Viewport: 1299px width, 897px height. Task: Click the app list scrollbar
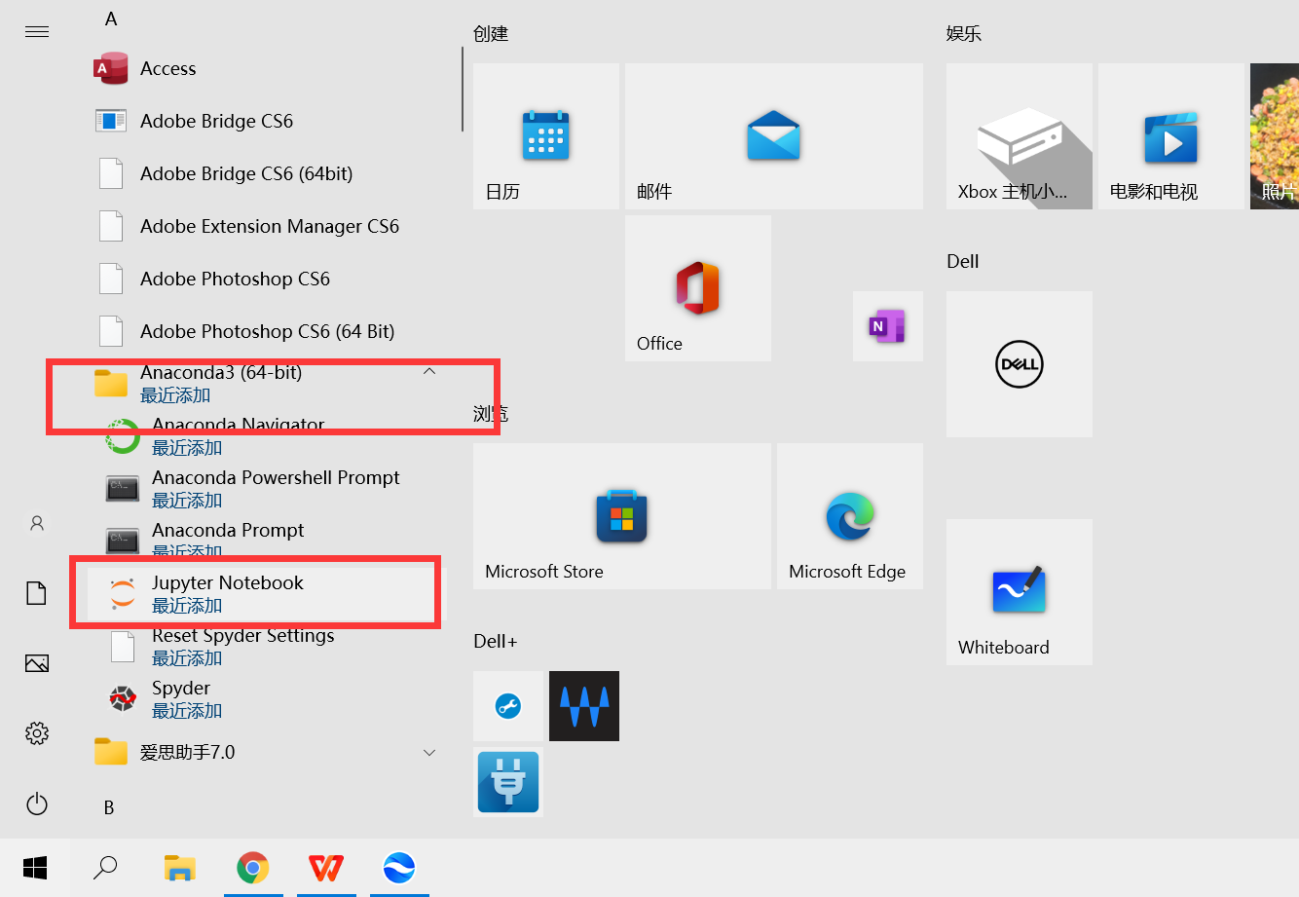(463, 90)
